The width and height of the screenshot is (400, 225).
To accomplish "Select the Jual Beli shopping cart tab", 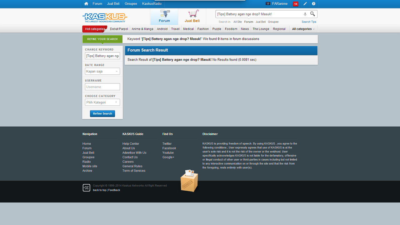I will (x=192, y=17).
